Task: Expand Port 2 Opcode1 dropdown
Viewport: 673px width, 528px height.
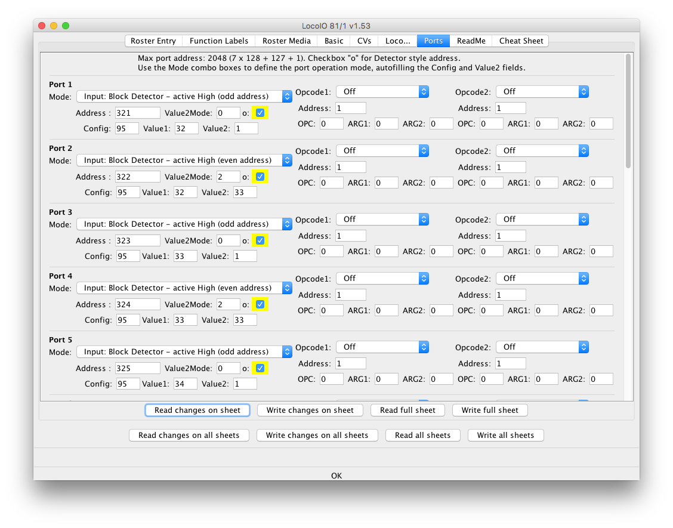Action: pyautogui.click(x=382, y=151)
